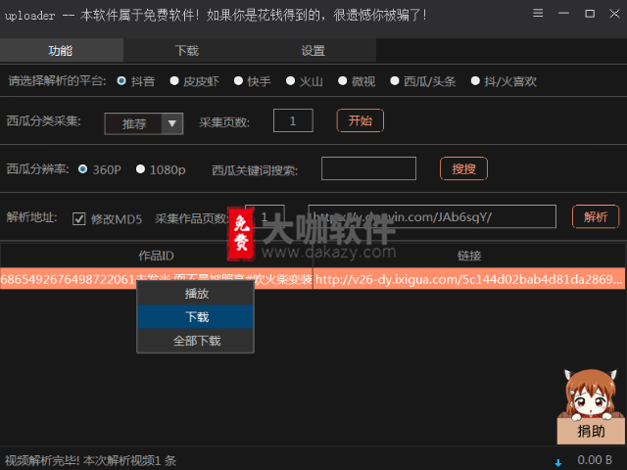Choose 下载 in the context menu
The image size is (627, 470).
tap(196, 317)
